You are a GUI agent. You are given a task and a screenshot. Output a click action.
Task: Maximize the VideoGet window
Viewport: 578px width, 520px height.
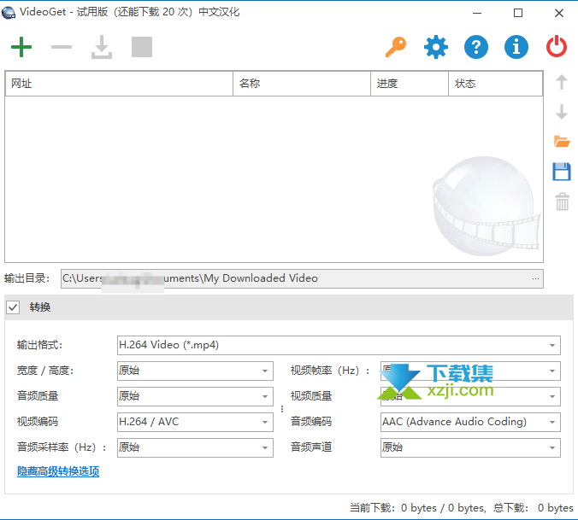[518, 13]
